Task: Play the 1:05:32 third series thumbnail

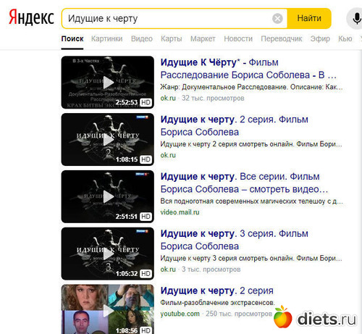Action: tap(108, 254)
